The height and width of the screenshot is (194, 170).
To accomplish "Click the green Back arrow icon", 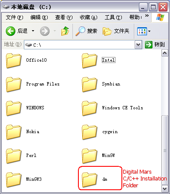I will (11, 31).
